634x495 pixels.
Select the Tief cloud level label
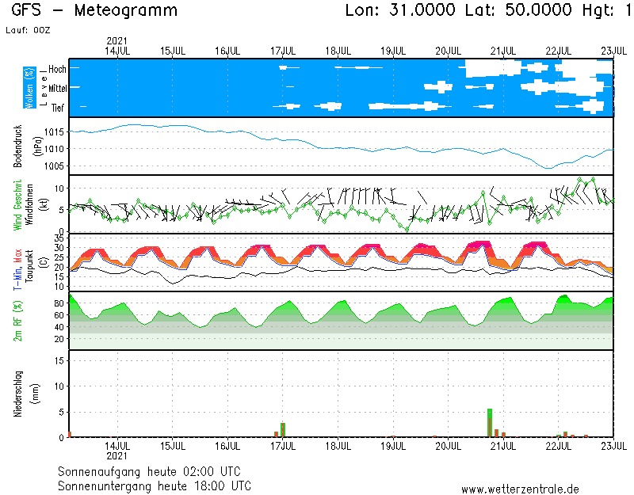tap(58, 107)
